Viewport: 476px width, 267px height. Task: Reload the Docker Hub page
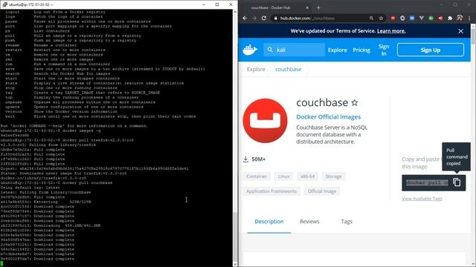coord(264,18)
